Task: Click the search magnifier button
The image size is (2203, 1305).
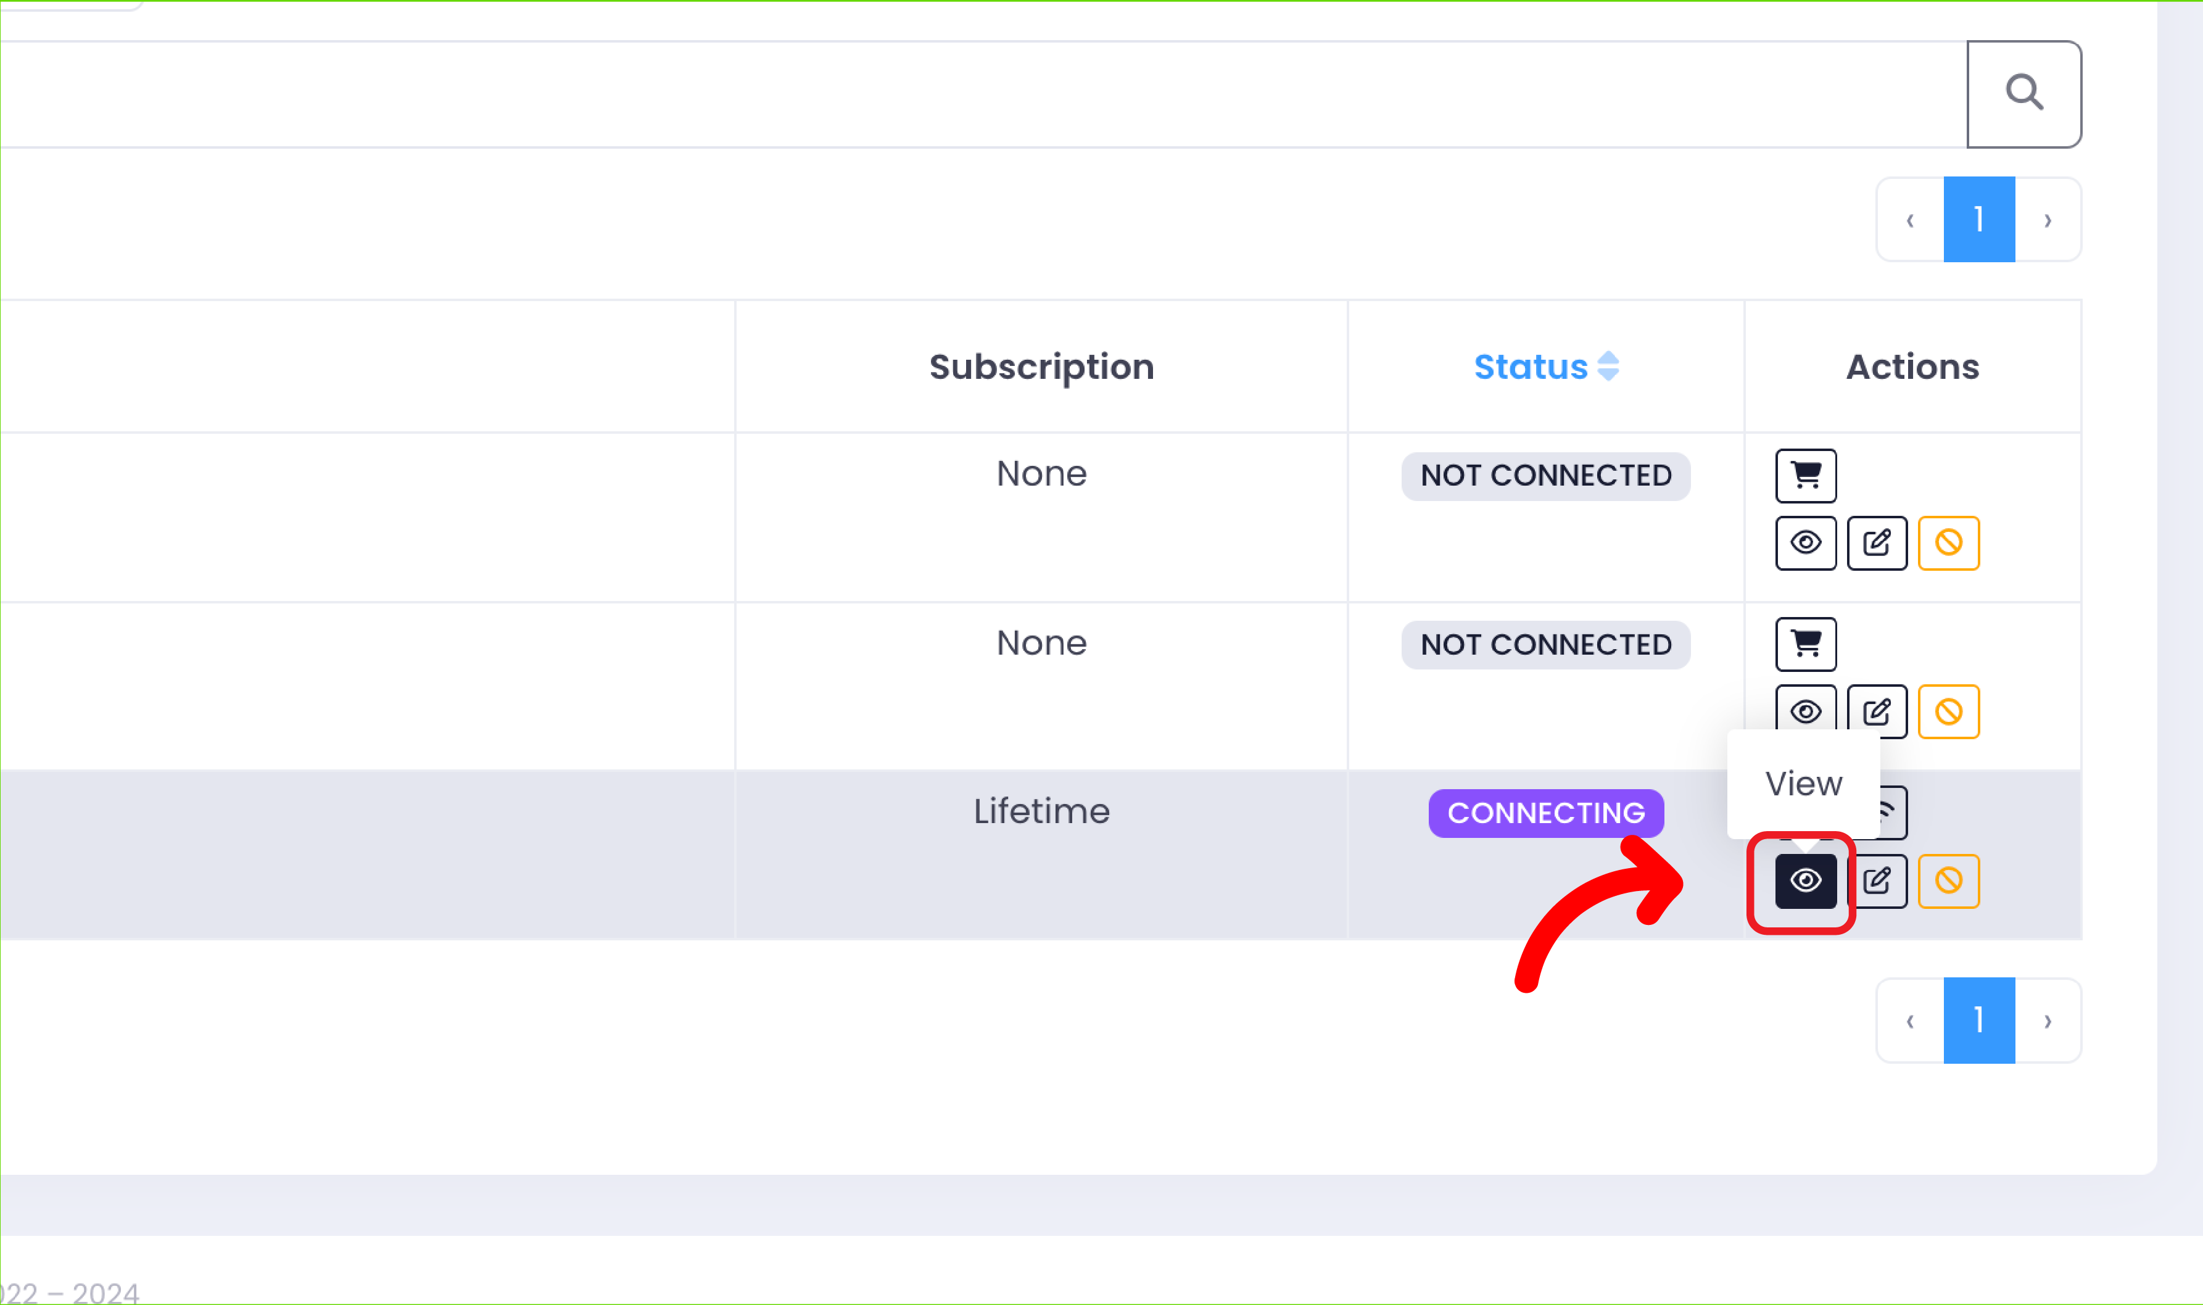Action: (2023, 93)
